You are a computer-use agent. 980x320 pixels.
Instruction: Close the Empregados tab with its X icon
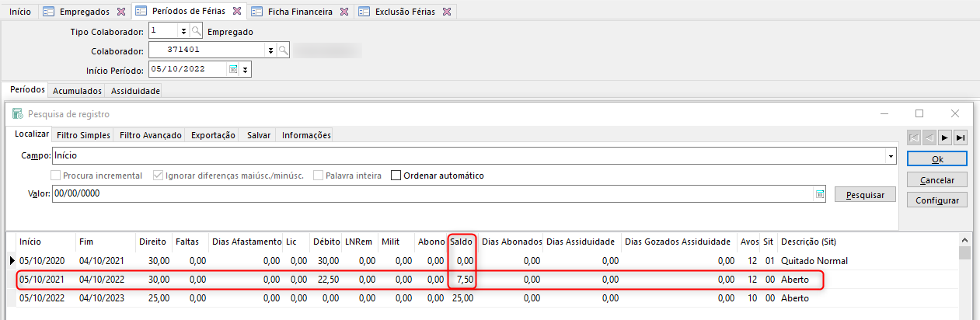coord(120,12)
